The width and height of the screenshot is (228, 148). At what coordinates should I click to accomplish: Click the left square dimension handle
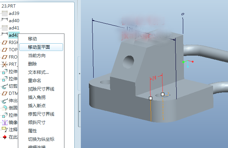(151, 98)
